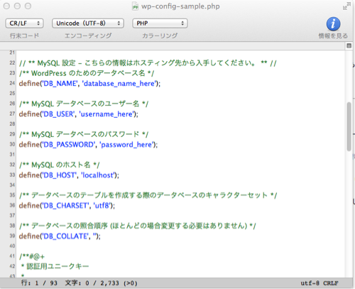
Task: Open the Unicode (UTF-8) encoding dropdown
Action: pyautogui.click(x=88, y=23)
